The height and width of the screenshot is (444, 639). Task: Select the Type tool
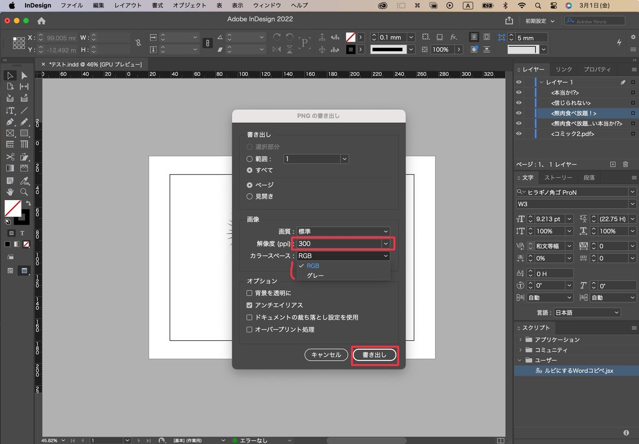click(10, 111)
